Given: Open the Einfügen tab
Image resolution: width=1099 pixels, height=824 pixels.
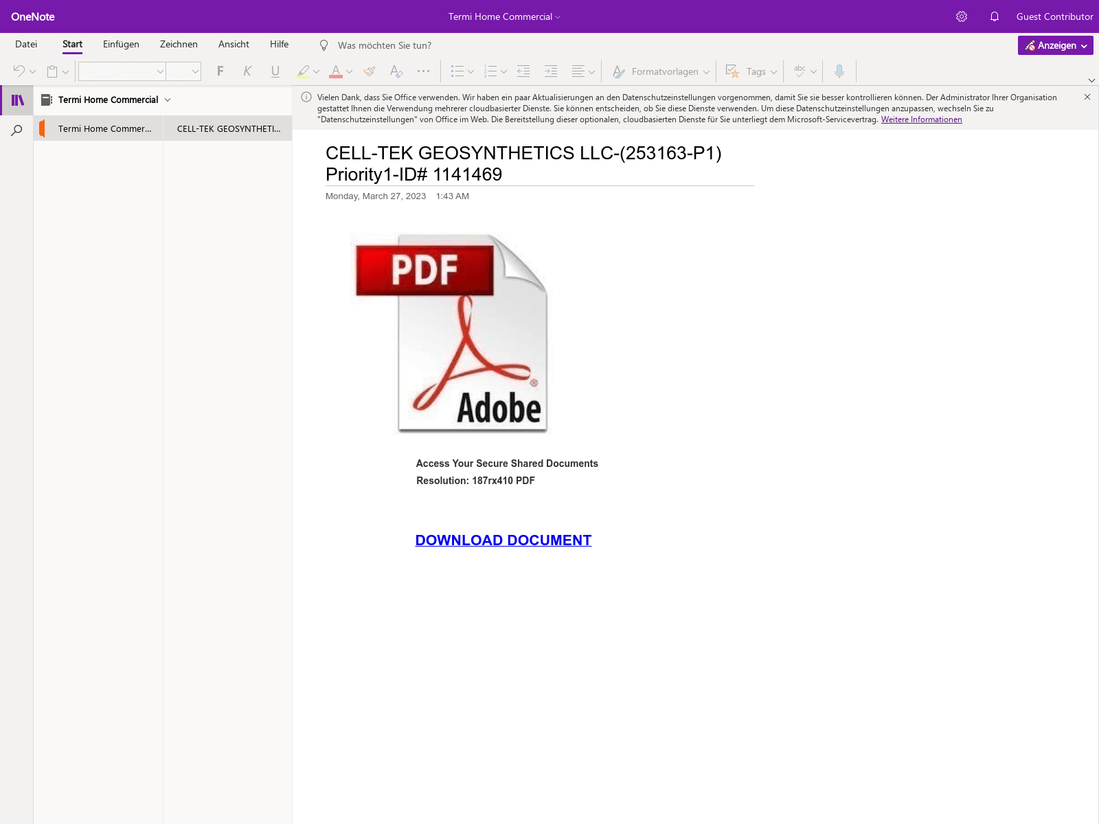Looking at the screenshot, I should click(x=121, y=44).
